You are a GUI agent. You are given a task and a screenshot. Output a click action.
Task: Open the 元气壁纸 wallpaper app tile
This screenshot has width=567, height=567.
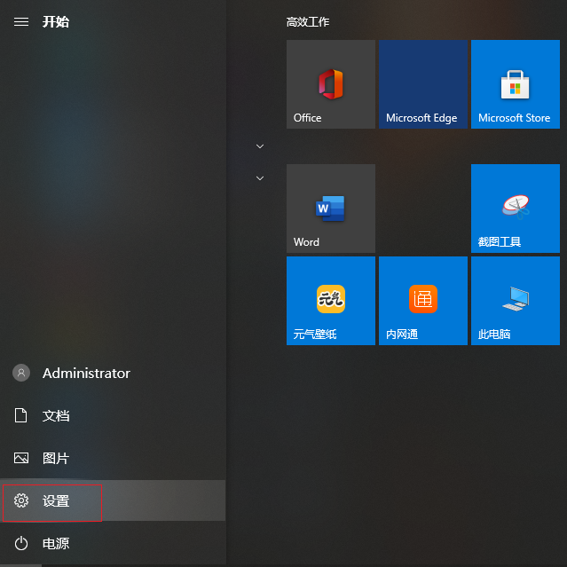330,301
